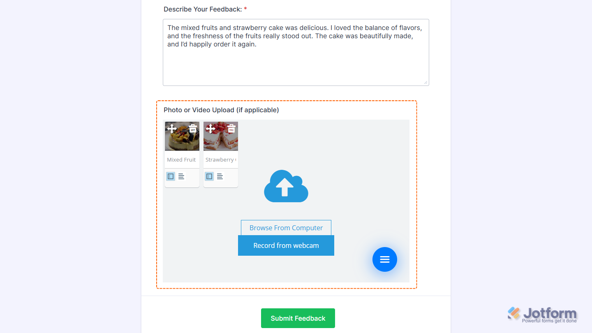
Task: Select description lines icon under Mixed Fruit
Action: click(181, 176)
